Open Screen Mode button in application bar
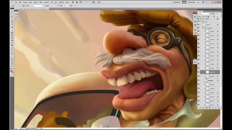 click(99, 2)
